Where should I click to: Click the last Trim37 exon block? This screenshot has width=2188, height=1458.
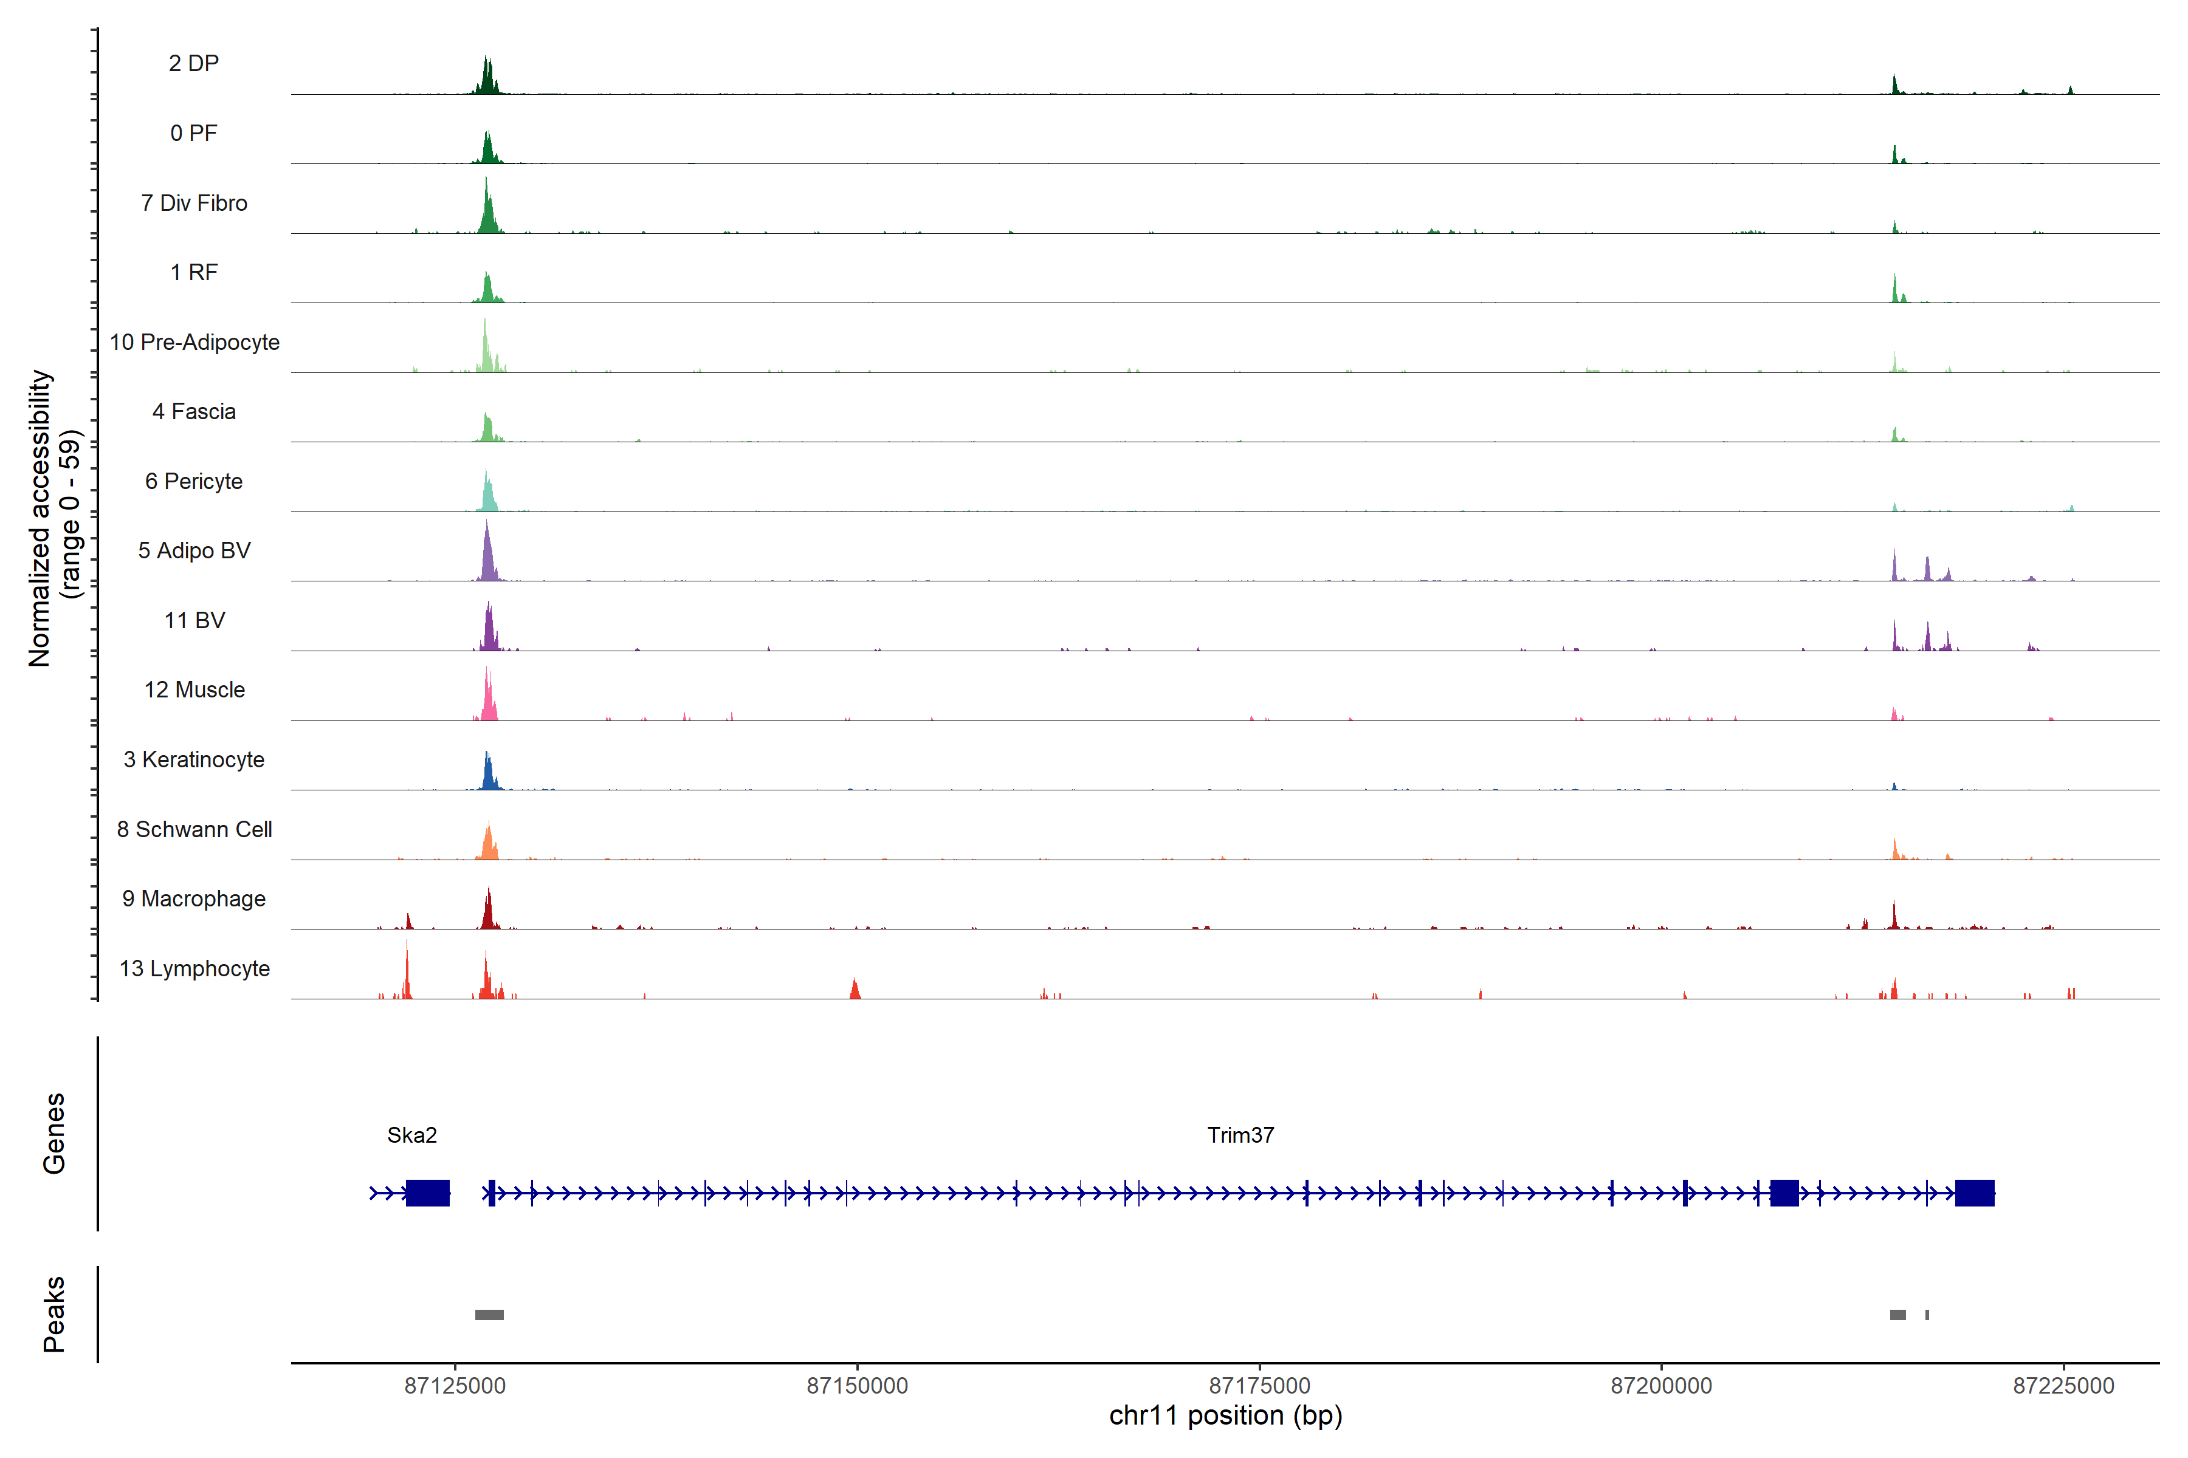(1974, 1193)
